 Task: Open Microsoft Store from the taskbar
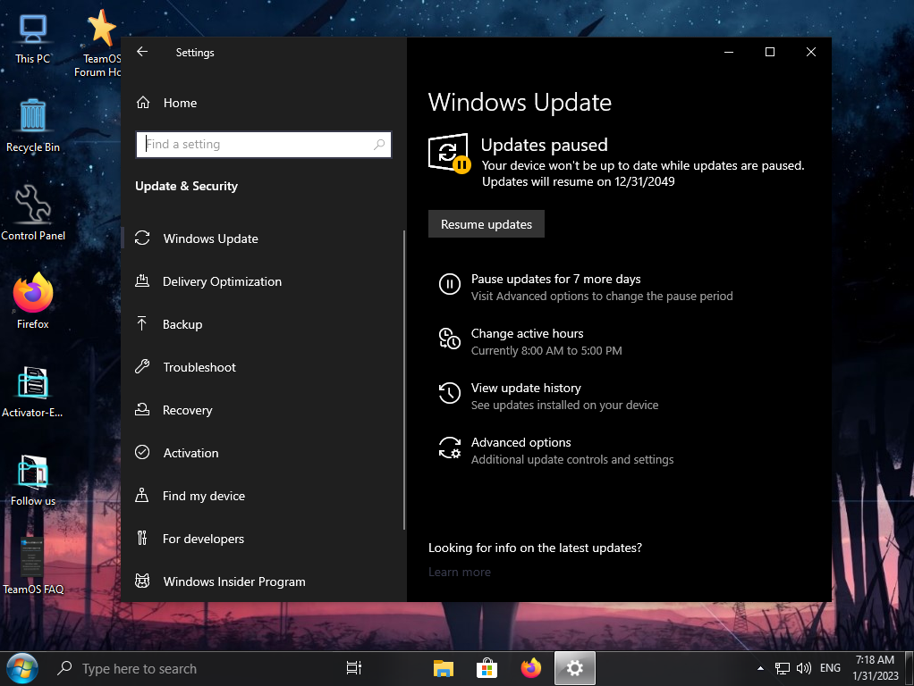click(x=487, y=668)
